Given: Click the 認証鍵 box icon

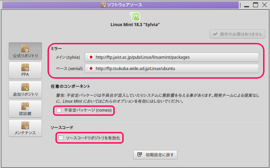Looking at the screenshot, I should pyautogui.click(x=25, y=107).
